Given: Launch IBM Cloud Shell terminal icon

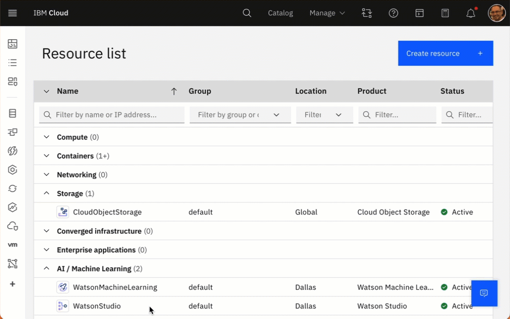Looking at the screenshot, I should coord(420,13).
